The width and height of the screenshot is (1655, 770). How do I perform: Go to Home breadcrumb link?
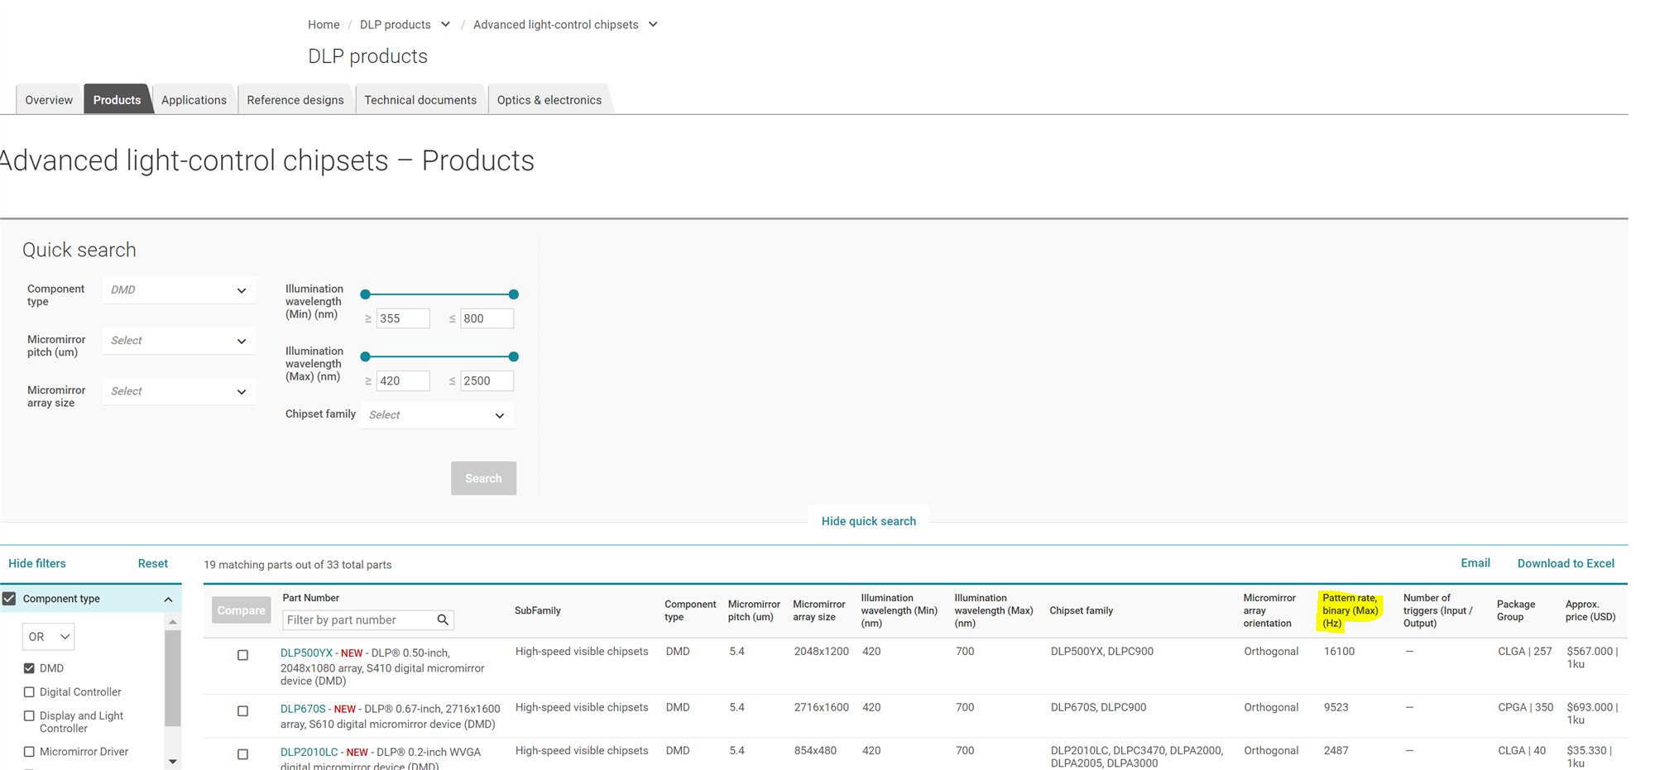pyautogui.click(x=324, y=25)
